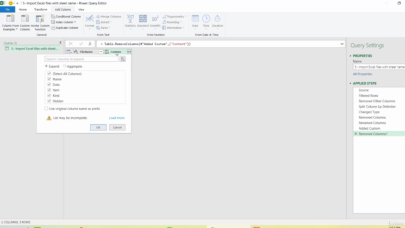
Task: Select the Added Custom step
Action: (x=370, y=129)
